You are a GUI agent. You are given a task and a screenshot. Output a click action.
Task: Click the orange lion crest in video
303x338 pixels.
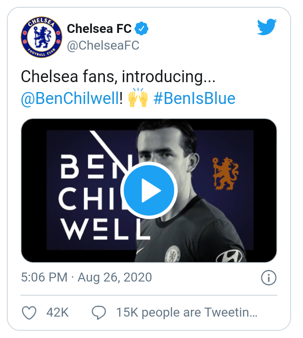[226, 173]
